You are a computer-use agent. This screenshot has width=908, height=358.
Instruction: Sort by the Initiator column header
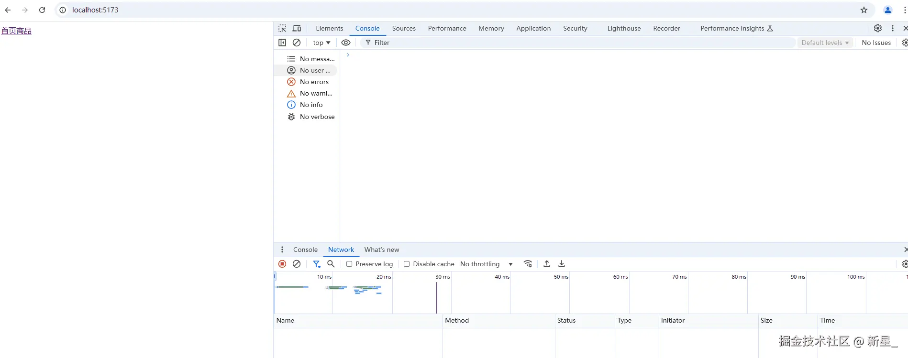click(x=709, y=321)
